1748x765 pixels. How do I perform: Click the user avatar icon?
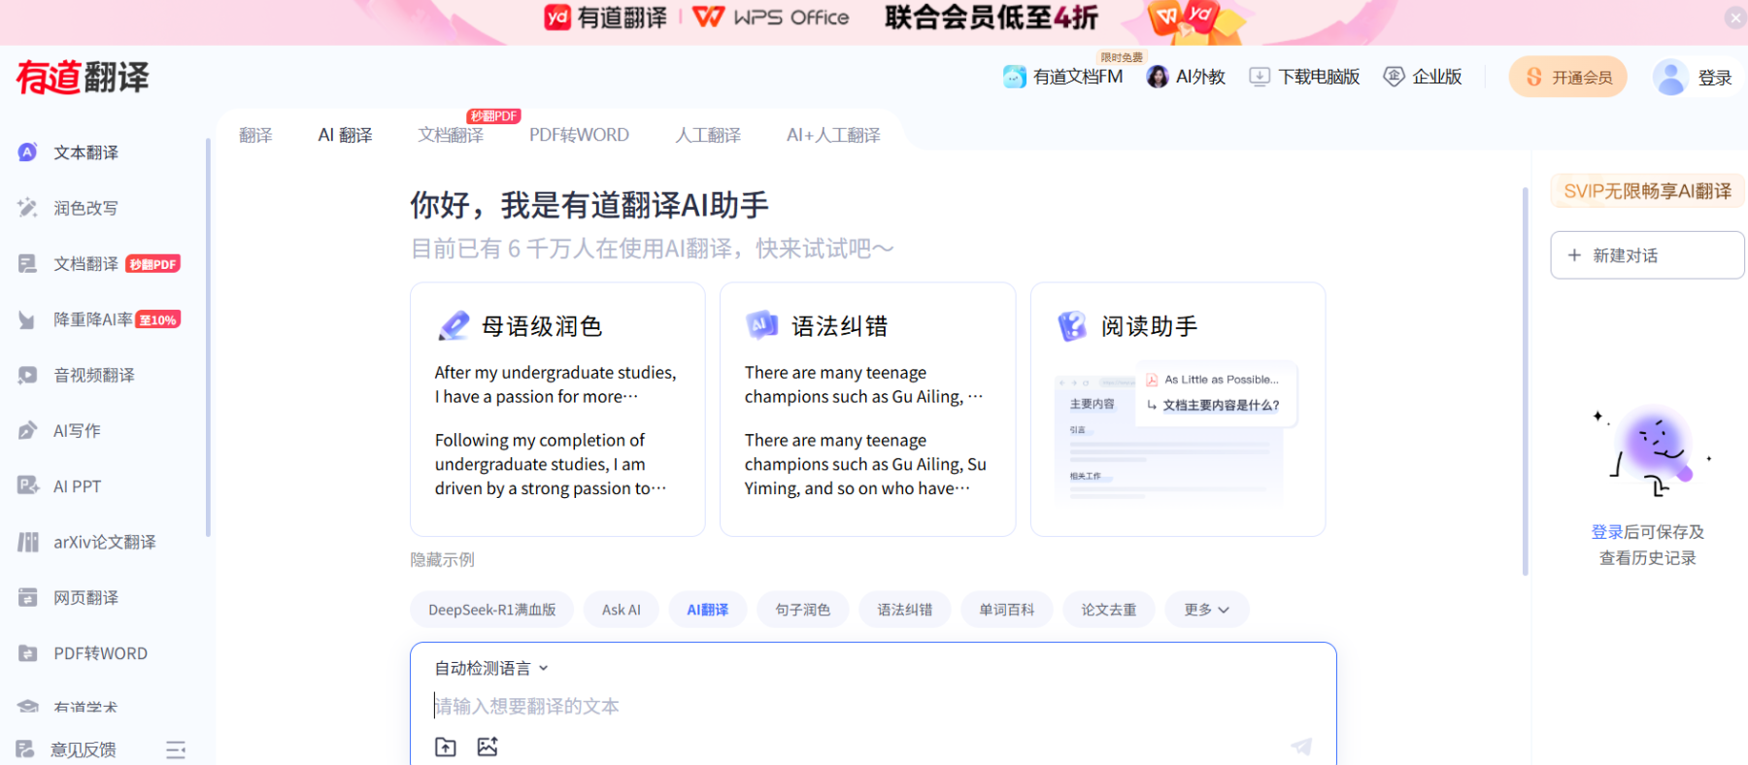click(x=1670, y=77)
